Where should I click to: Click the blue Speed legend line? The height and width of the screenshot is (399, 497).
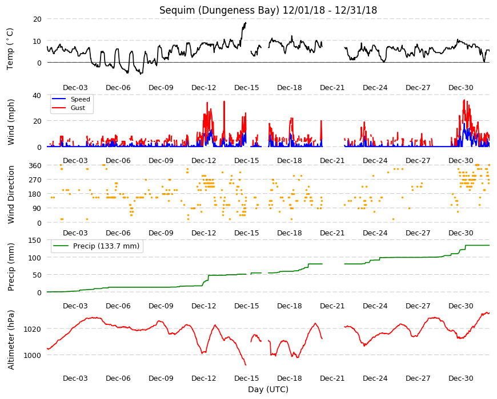(x=59, y=99)
